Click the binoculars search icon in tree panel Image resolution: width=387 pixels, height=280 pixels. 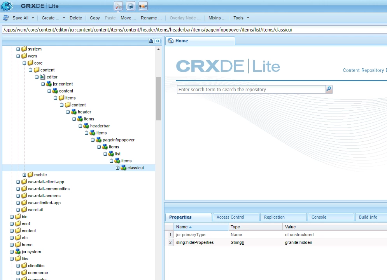point(151,41)
